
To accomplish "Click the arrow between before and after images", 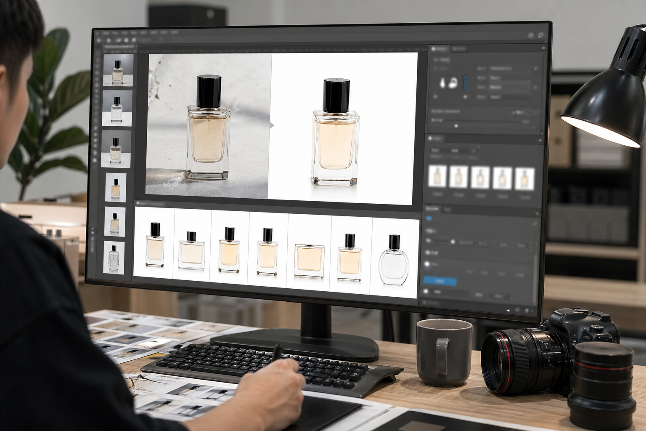I will click(272, 125).
